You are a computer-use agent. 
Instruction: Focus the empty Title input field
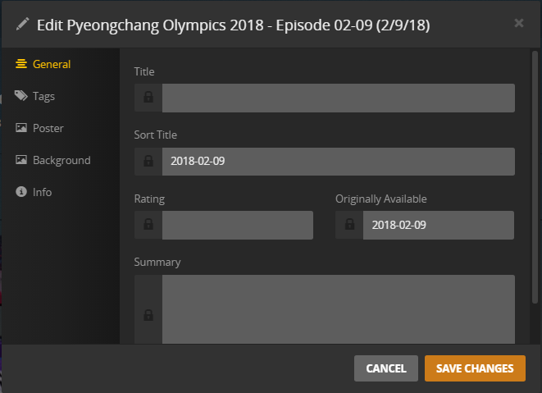click(x=339, y=98)
